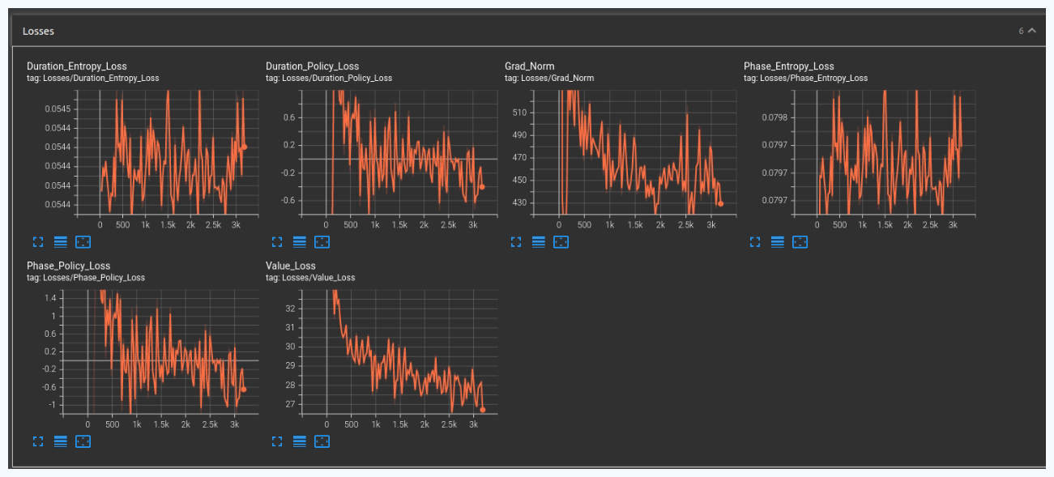The width and height of the screenshot is (1054, 477).
Task: Fit Phase_Policy_Loss chart domain to data
Action: pyautogui.click(x=83, y=441)
